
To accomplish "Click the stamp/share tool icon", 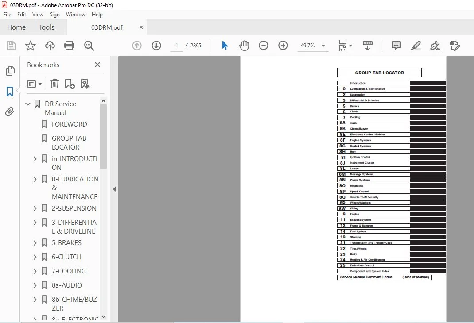I will tap(455, 46).
